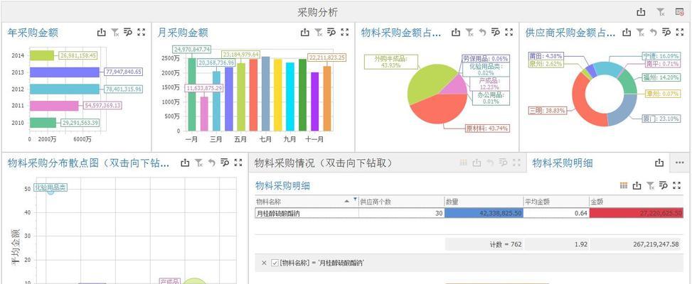Inspect data icon on 年采购金额 panel
The image size is (692, 284).
128,32
